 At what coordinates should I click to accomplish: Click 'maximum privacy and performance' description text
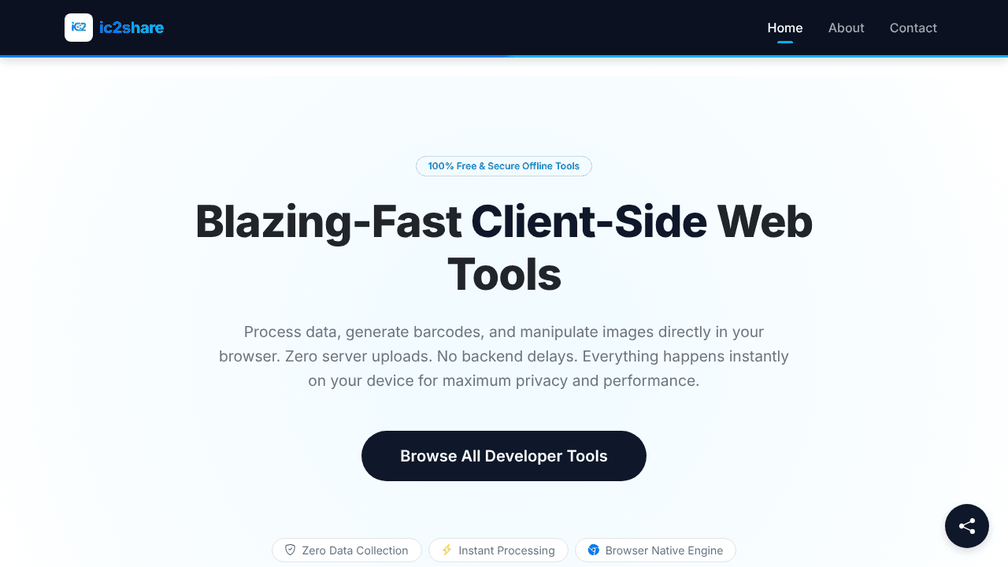[x=571, y=381]
